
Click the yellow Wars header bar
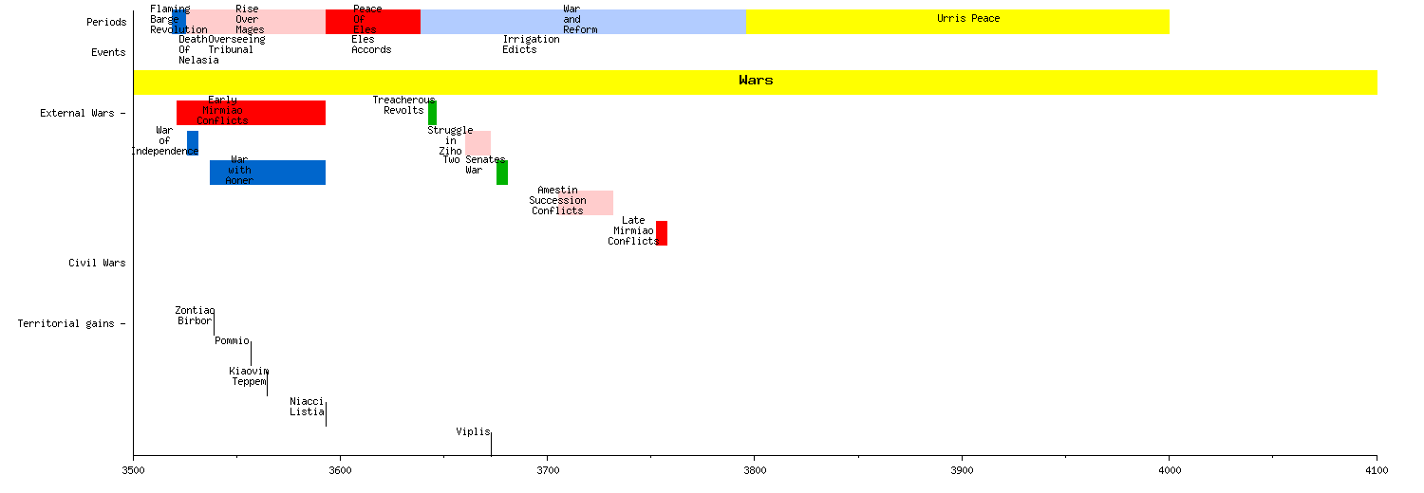(x=755, y=82)
